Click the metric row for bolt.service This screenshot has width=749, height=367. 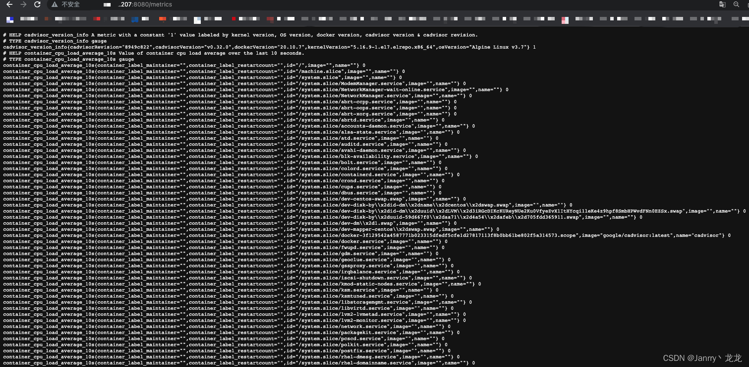222,163
